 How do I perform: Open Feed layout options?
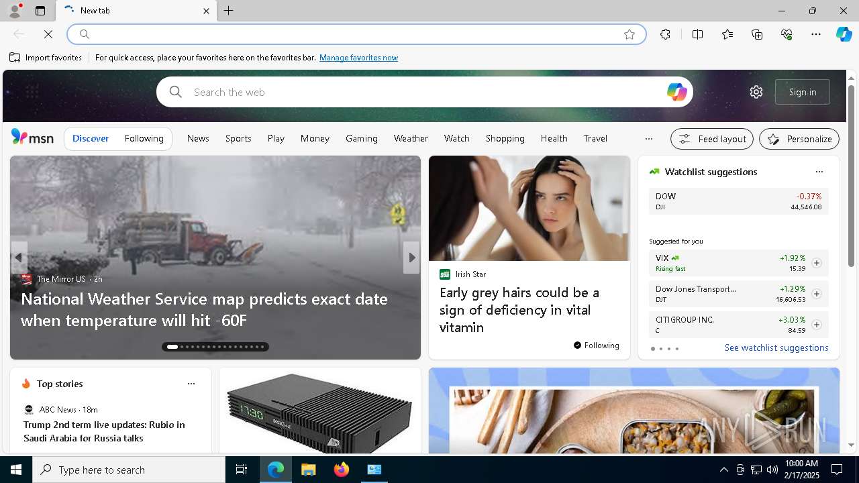(x=712, y=139)
